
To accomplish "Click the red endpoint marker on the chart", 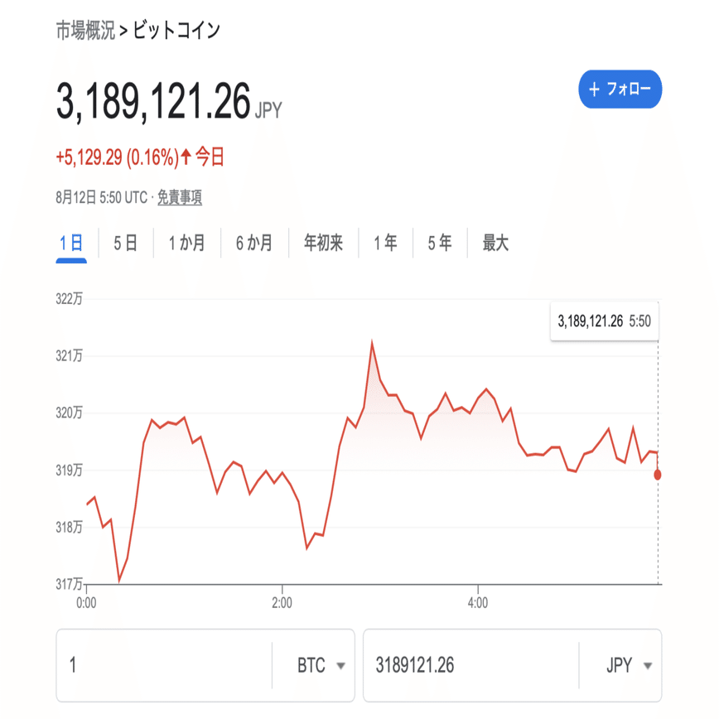I will [657, 473].
